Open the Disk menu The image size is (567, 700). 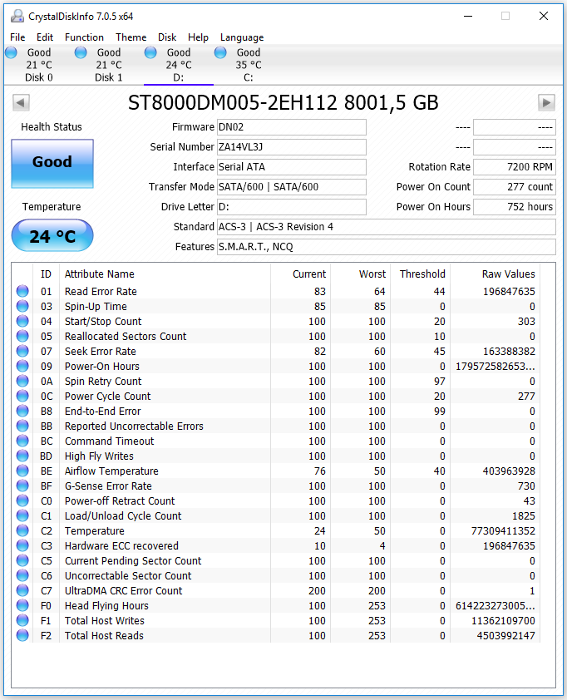[167, 37]
